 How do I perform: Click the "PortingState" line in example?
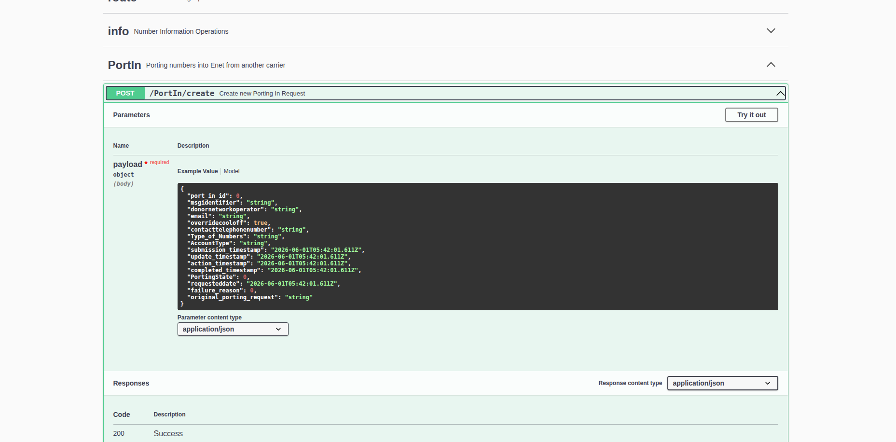pyautogui.click(x=218, y=277)
